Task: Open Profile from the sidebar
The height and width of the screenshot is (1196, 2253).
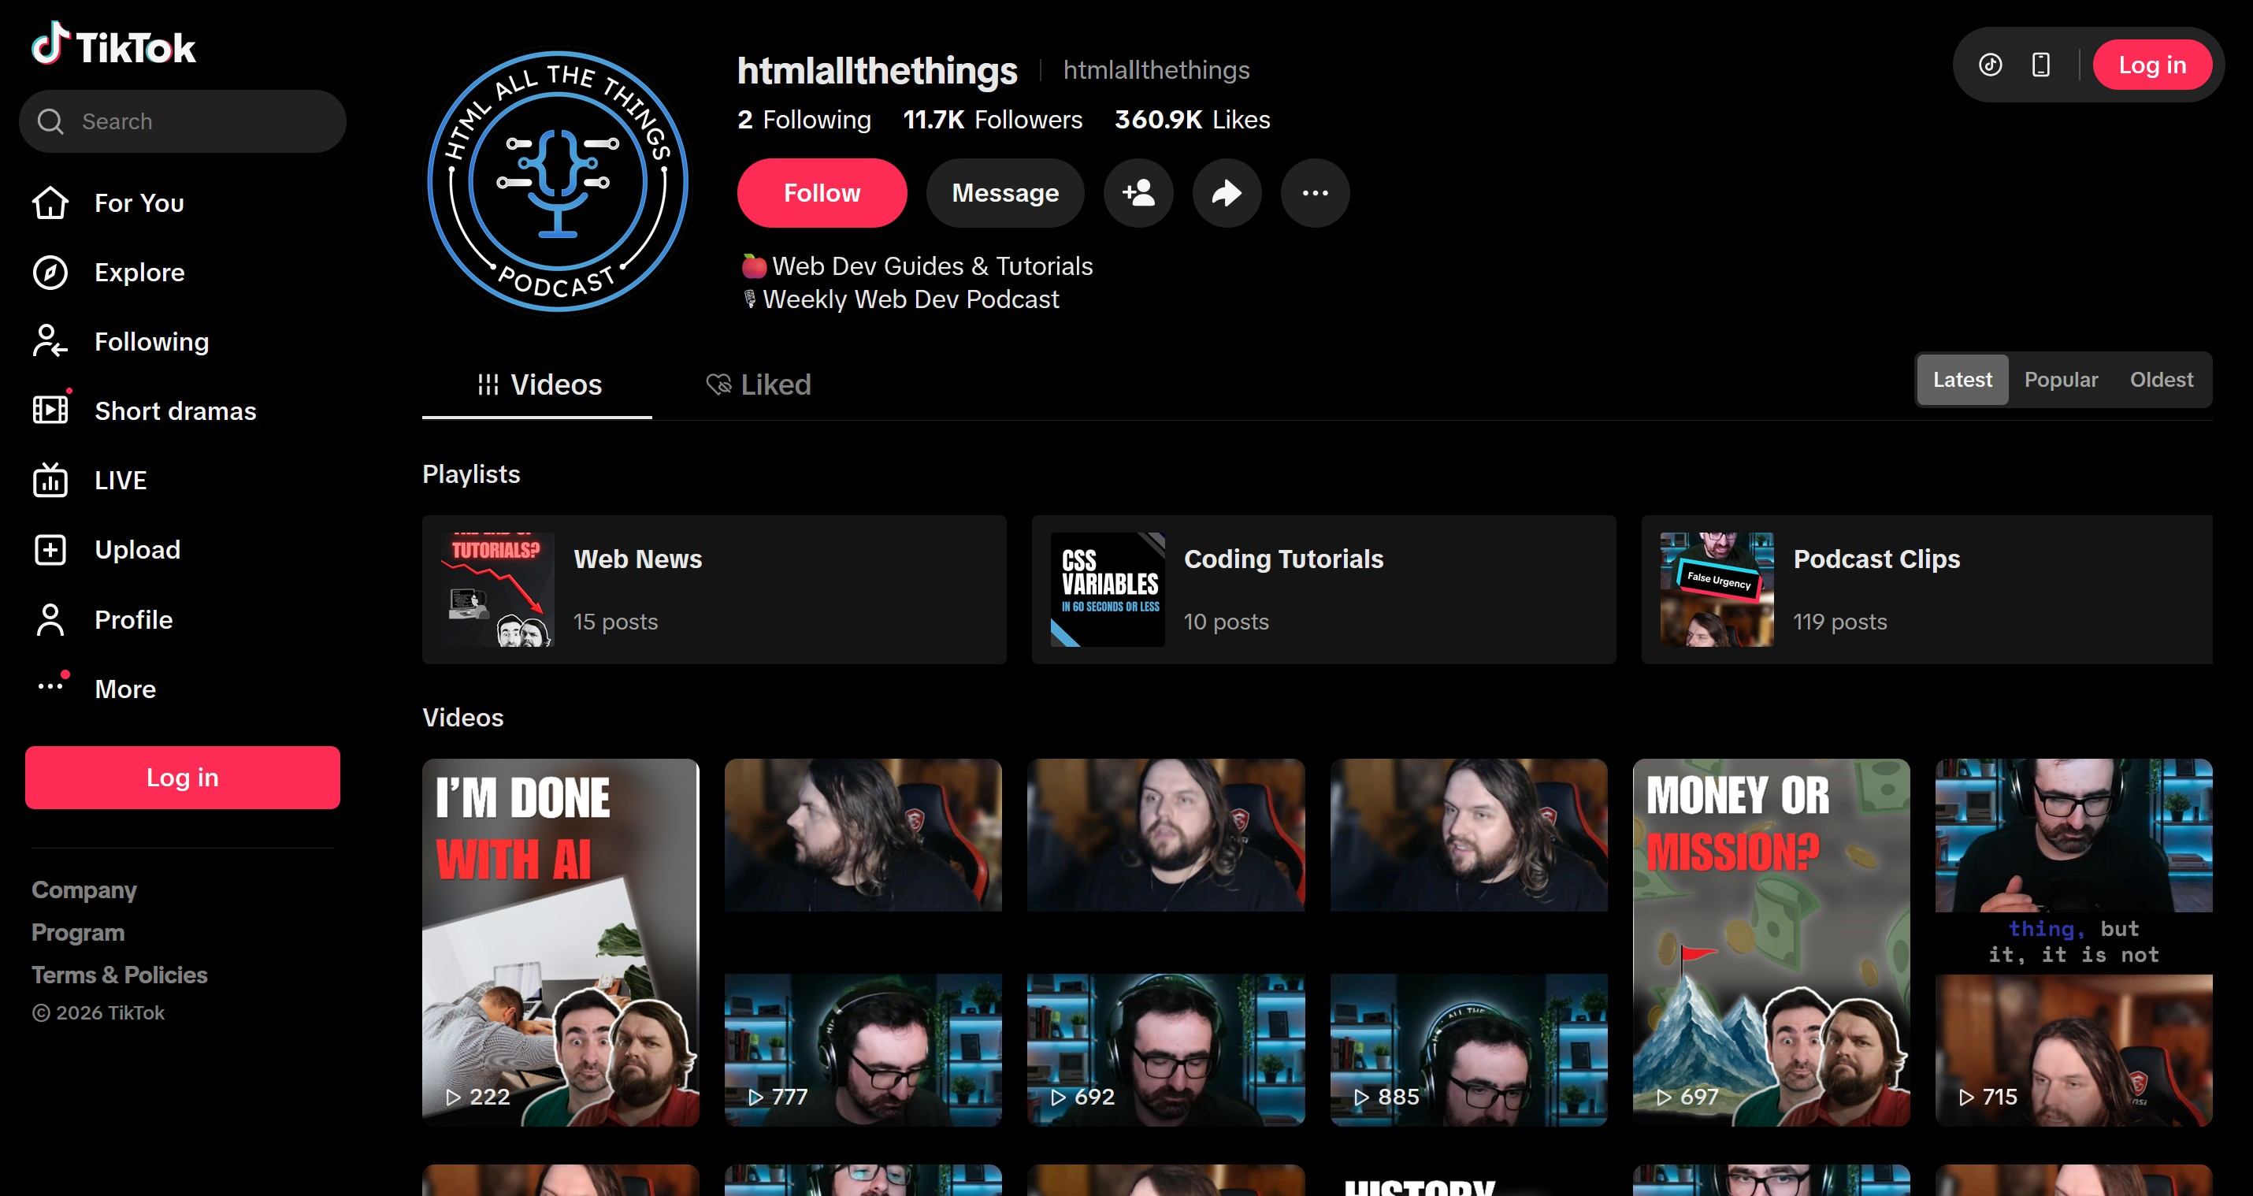Action: pyautogui.click(x=134, y=619)
